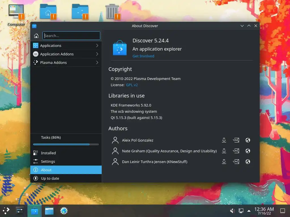The height and width of the screenshot is (217, 290).
Task: Click the Discover 5.24.4 heading
Action: click(x=151, y=41)
